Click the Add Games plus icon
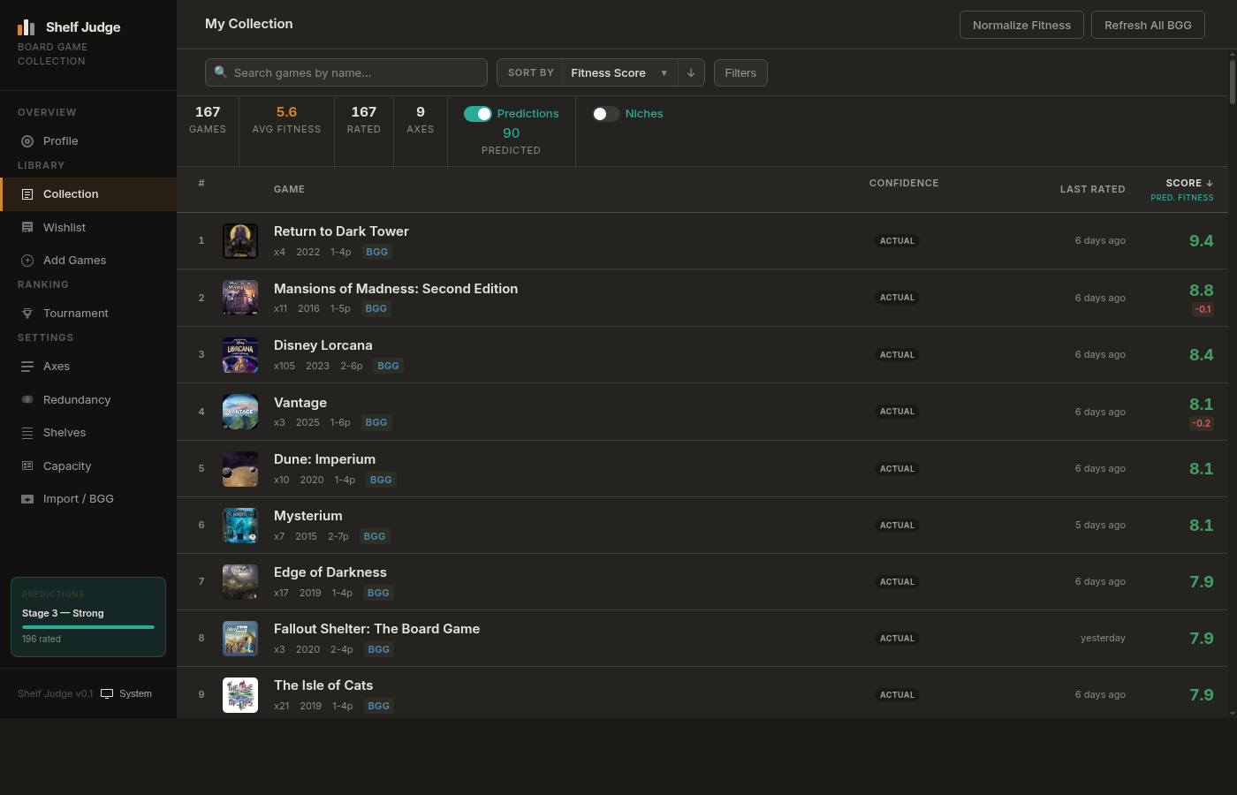Viewport: 1237px width, 795px height. tap(27, 261)
